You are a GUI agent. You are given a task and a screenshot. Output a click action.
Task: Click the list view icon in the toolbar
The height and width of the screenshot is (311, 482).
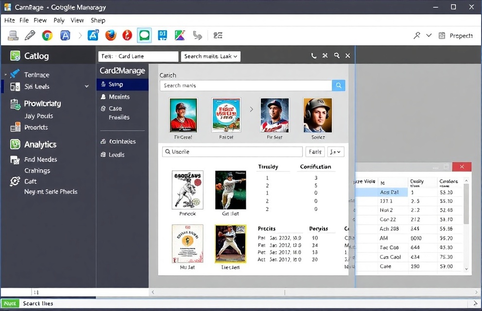point(218,35)
